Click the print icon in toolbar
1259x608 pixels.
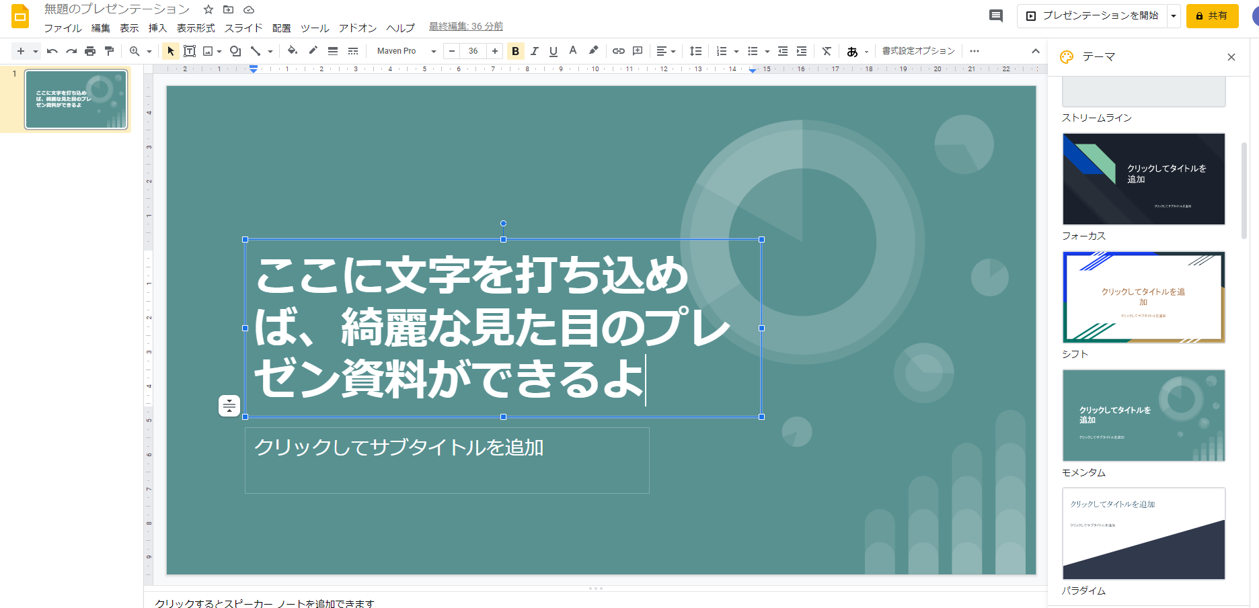[90, 51]
